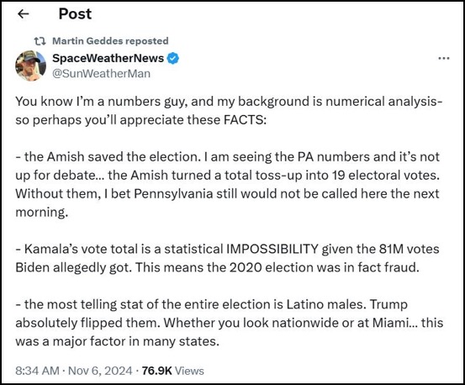The height and width of the screenshot is (385, 465).
Task: Open the SpaceWeatherNews profile avatar
Action: [x=30, y=66]
